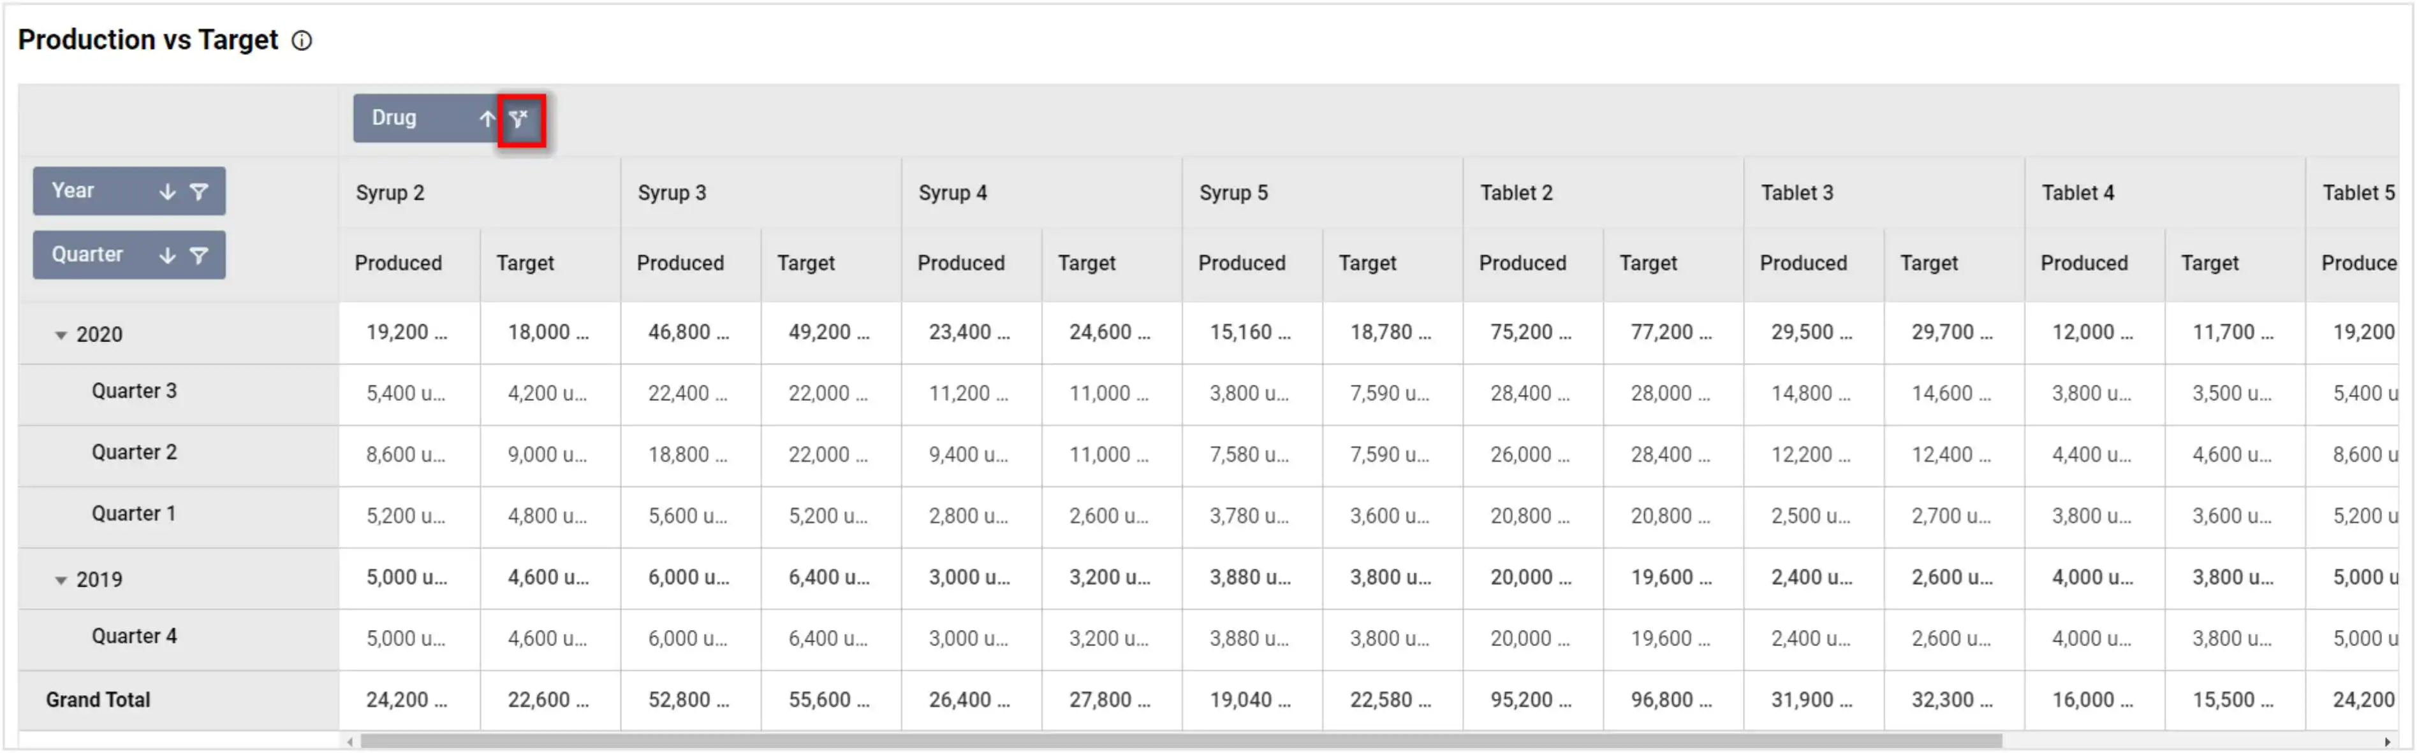Collapse the 2019 row group
This screenshot has height=753, width=2417.
tap(60, 578)
